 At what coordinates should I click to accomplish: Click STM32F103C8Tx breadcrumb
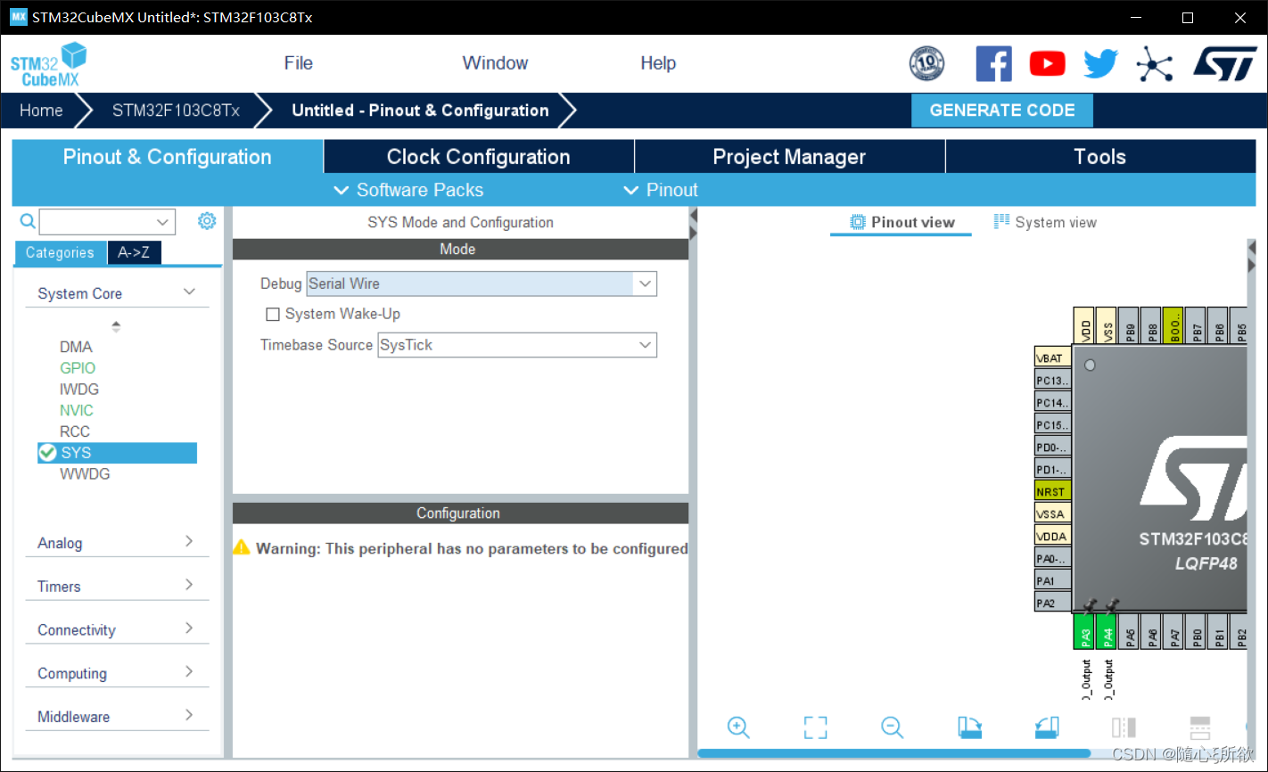(176, 111)
